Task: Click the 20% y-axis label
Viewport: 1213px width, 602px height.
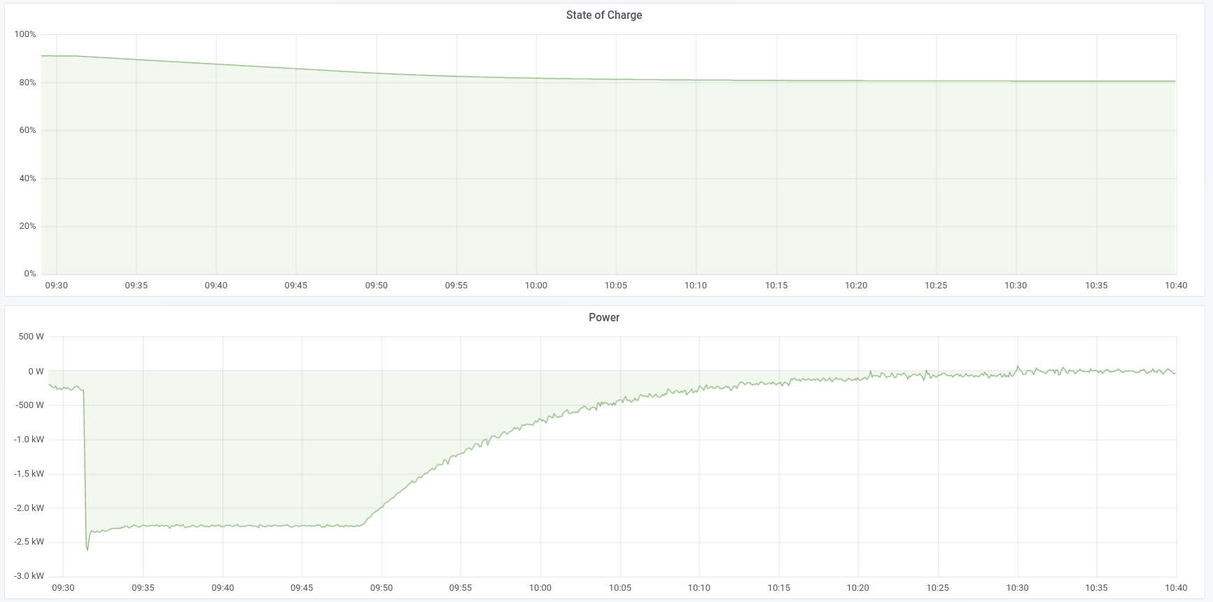Action: (x=27, y=226)
